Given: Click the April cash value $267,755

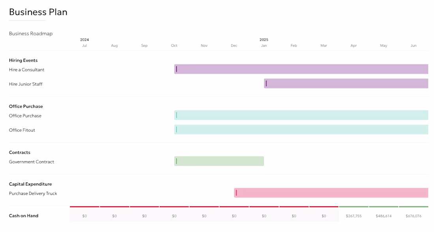Looking at the screenshot, I should pyautogui.click(x=354, y=216).
